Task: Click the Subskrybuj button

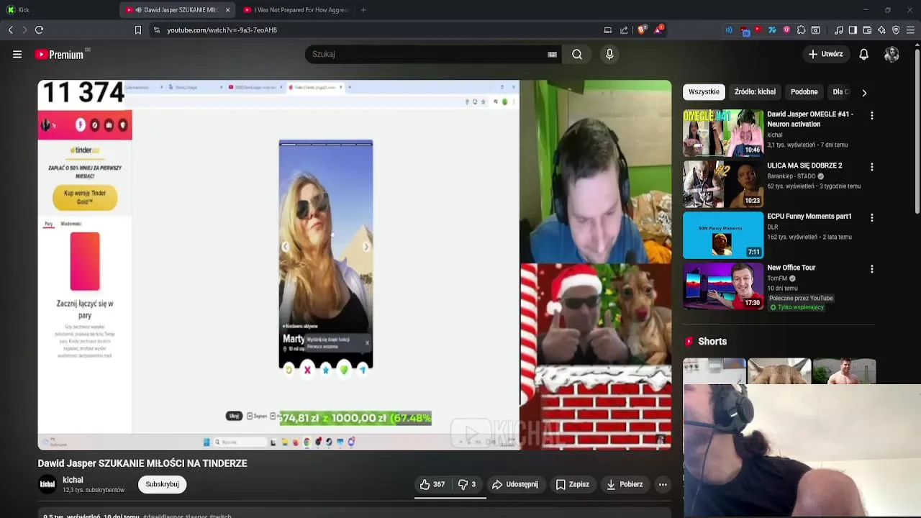Action: pyautogui.click(x=162, y=484)
